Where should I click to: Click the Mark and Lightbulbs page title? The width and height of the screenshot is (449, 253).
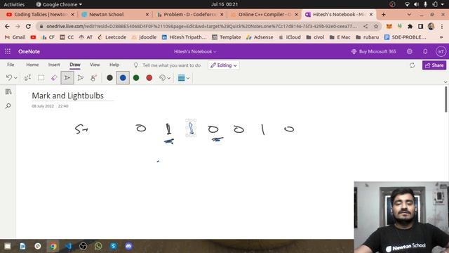(x=67, y=96)
